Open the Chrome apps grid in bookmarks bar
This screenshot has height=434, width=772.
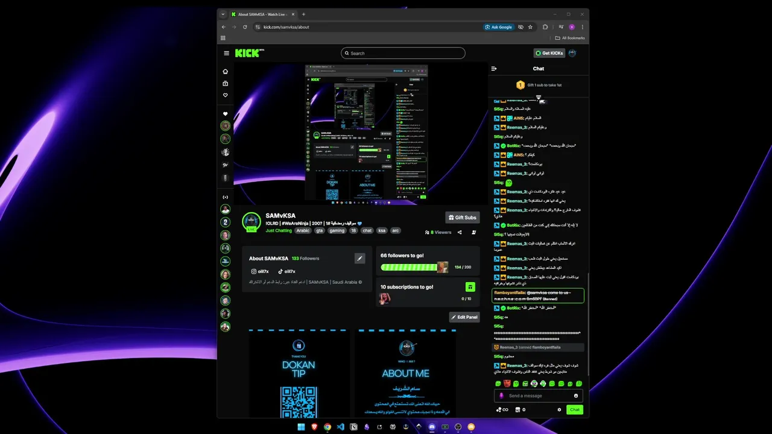click(223, 38)
